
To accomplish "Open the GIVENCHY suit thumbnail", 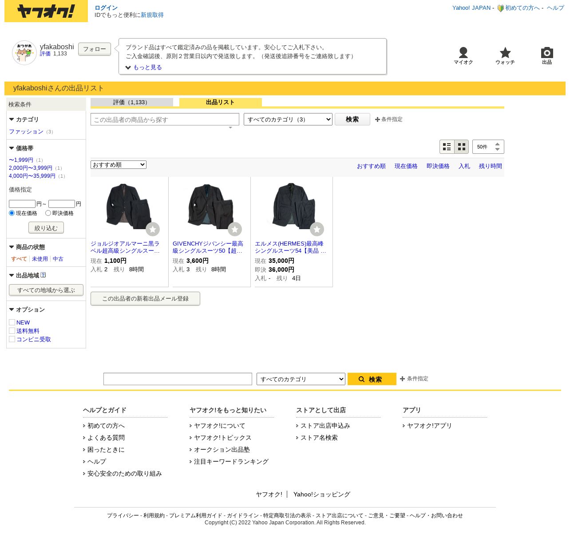I will point(211,206).
